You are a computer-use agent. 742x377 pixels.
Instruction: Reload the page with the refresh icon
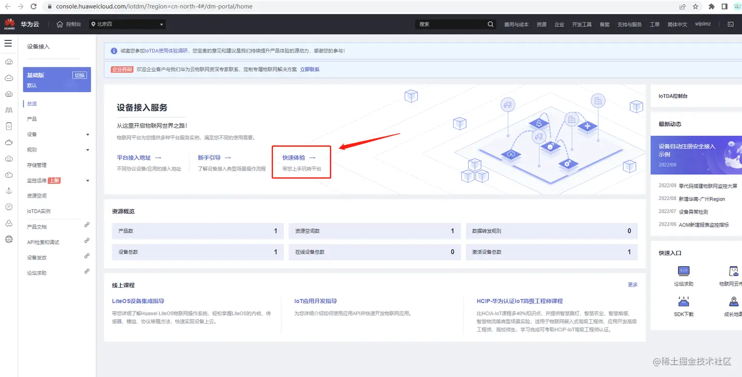tap(34, 7)
